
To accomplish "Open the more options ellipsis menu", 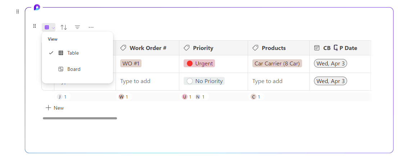I will [x=91, y=27].
